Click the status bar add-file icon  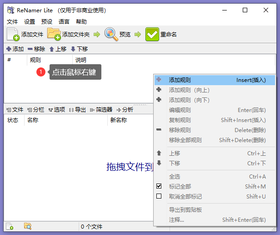(10, 226)
